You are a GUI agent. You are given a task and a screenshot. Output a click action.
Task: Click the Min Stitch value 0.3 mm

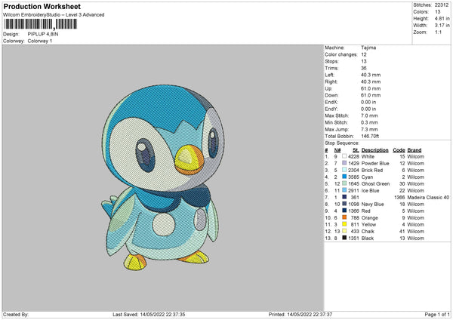click(x=369, y=123)
